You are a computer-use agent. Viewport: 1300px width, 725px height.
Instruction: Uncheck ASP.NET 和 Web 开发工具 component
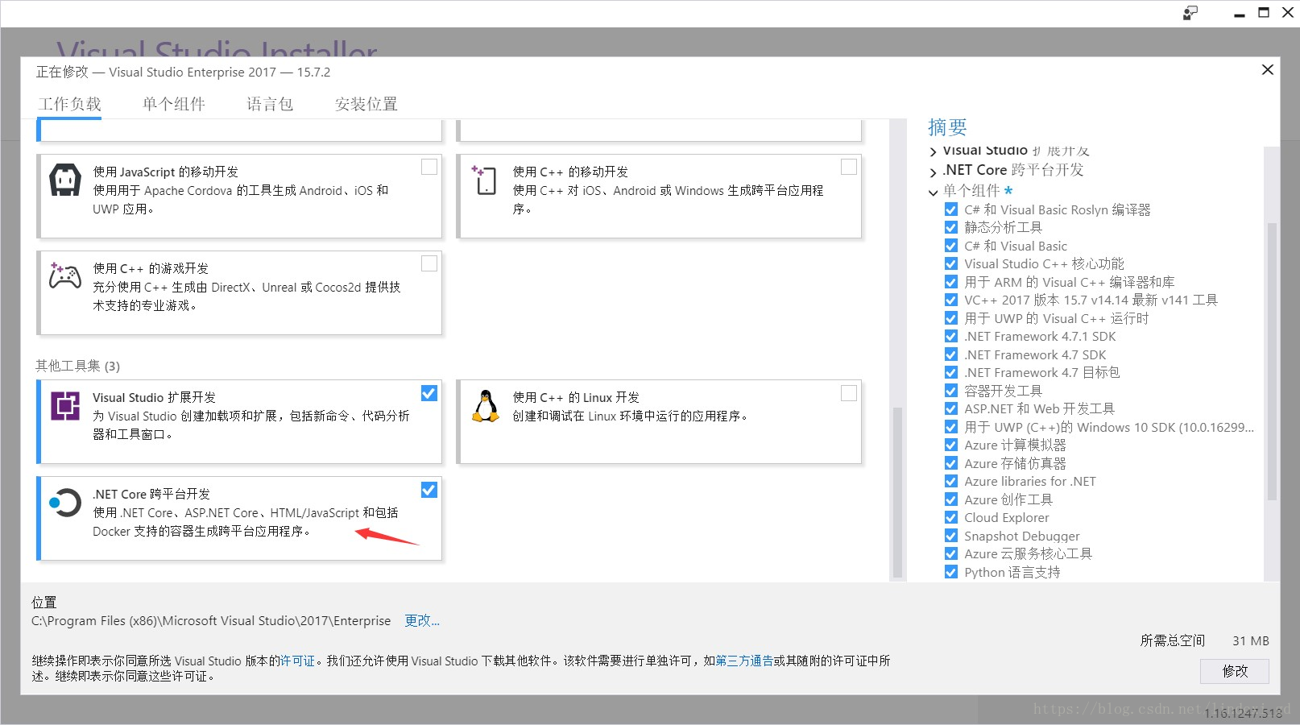(951, 408)
